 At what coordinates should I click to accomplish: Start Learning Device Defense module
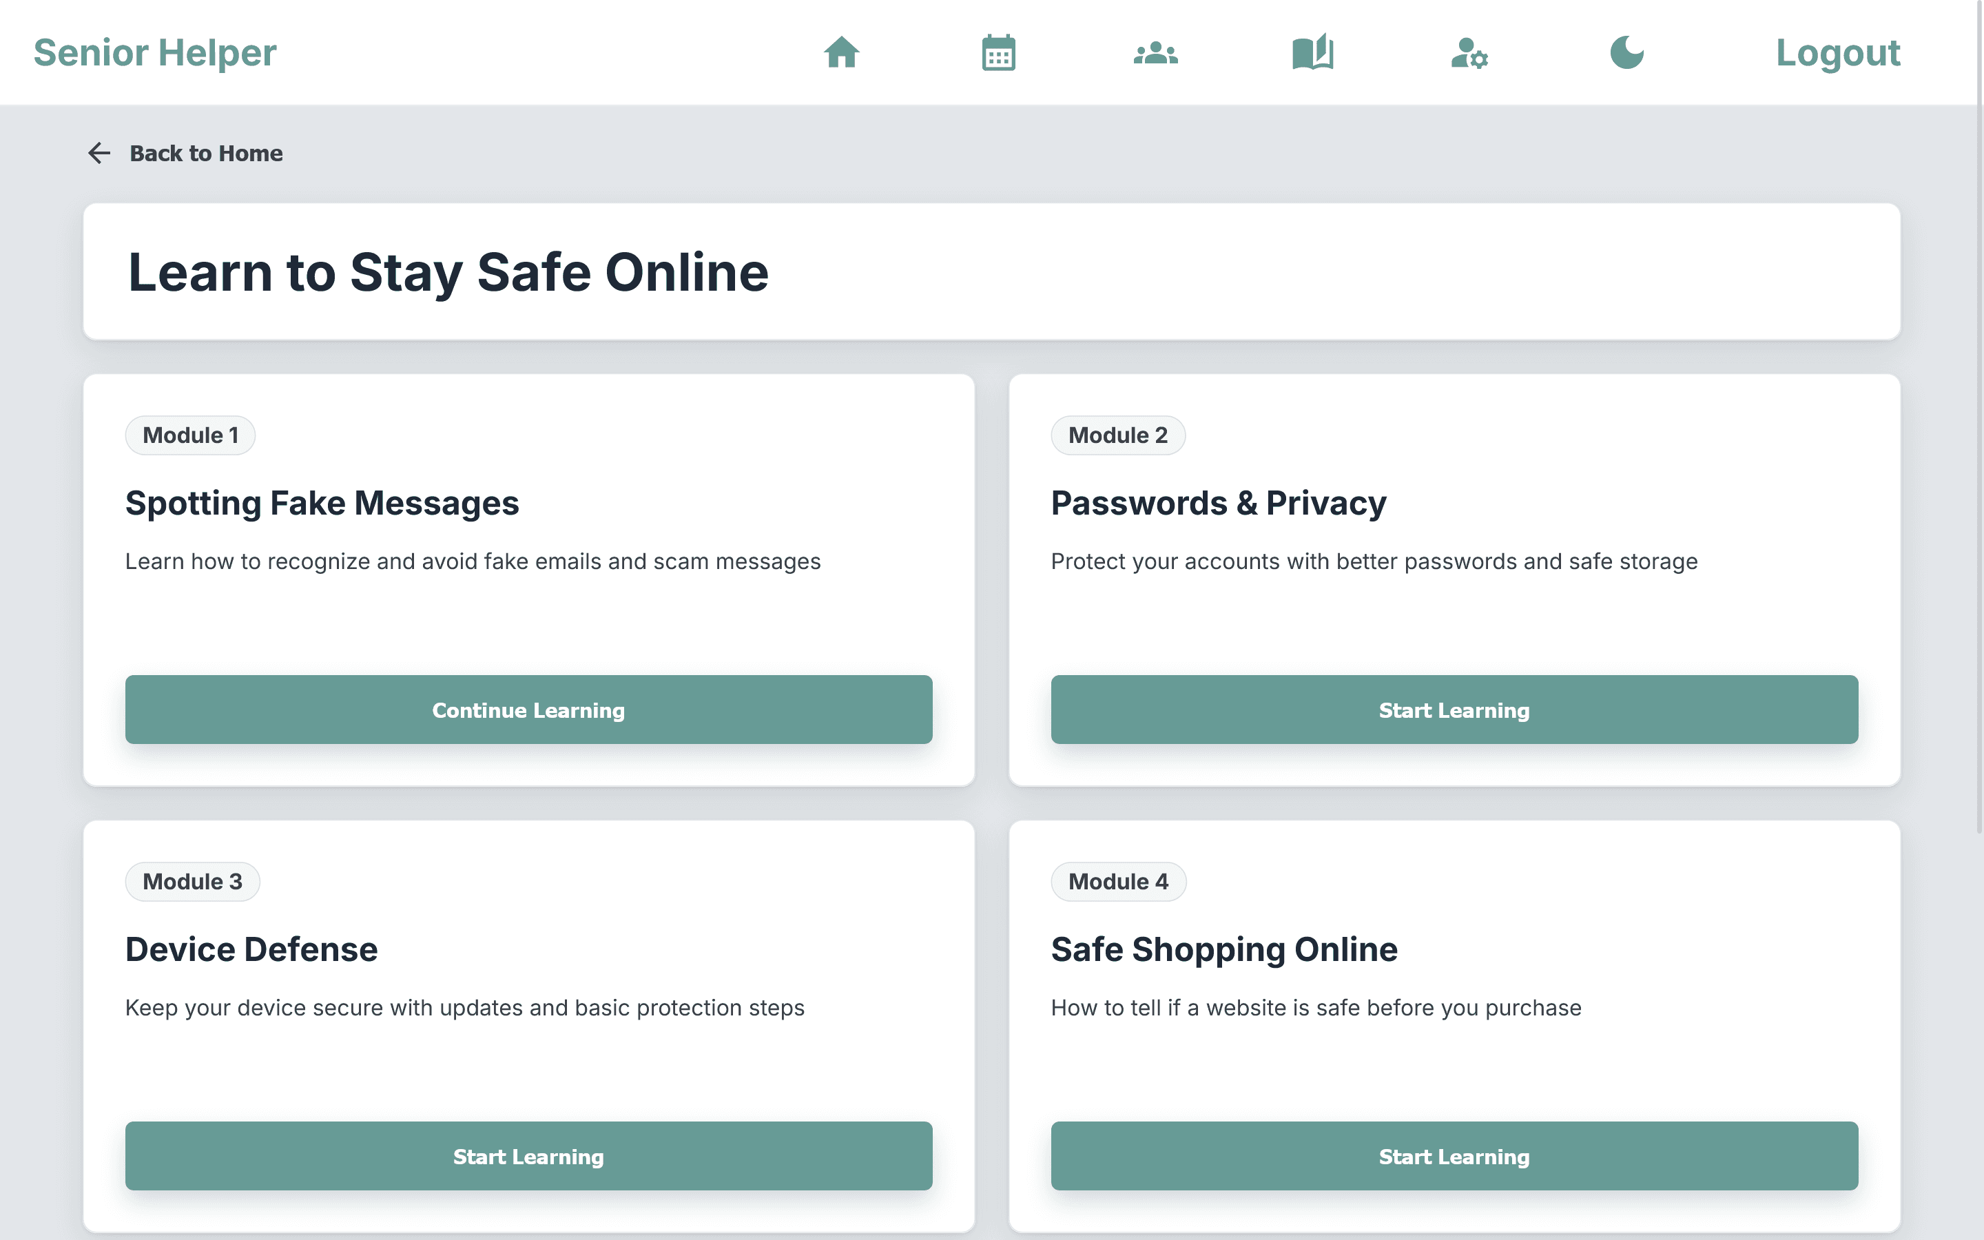tap(529, 1155)
